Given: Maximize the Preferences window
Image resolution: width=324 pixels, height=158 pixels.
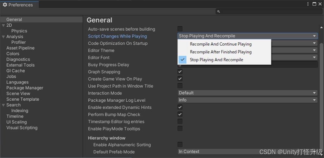Looking at the screenshot, I should (314, 4).
